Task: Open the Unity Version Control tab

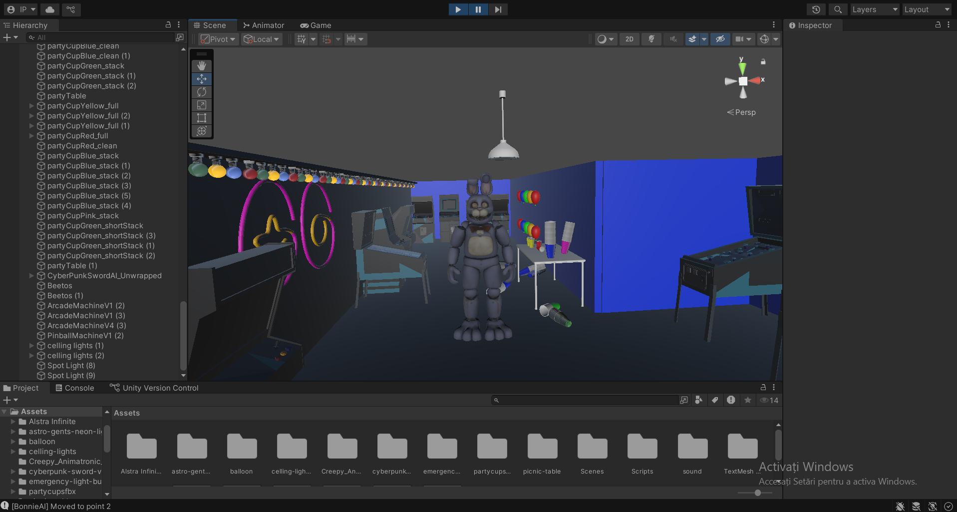Action: click(x=154, y=388)
